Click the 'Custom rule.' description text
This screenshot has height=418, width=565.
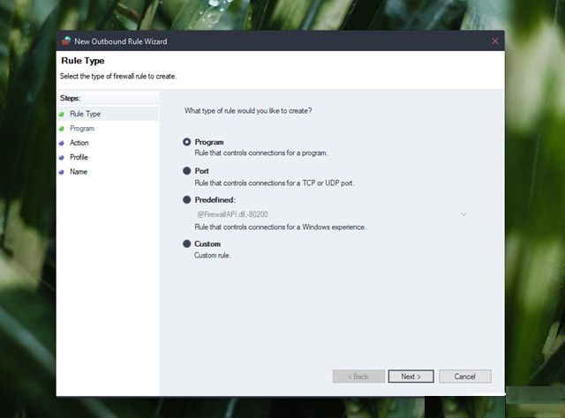pyautogui.click(x=213, y=255)
